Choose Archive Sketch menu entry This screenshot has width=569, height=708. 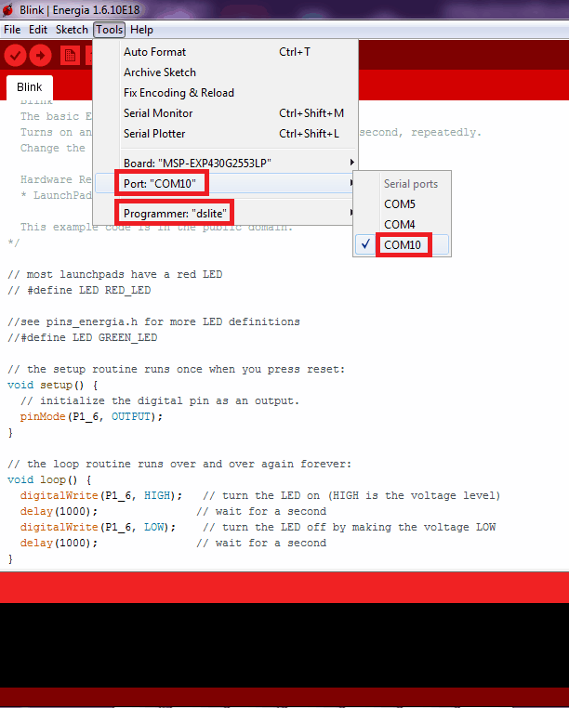click(x=160, y=72)
